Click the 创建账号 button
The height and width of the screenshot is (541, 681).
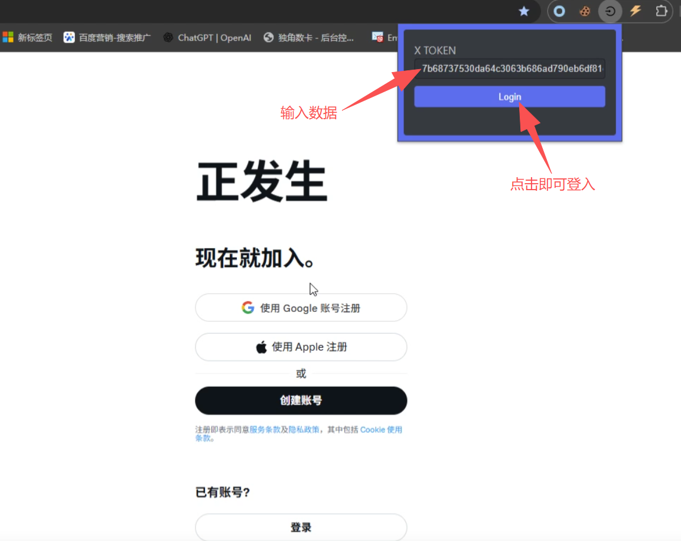tap(301, 400)
